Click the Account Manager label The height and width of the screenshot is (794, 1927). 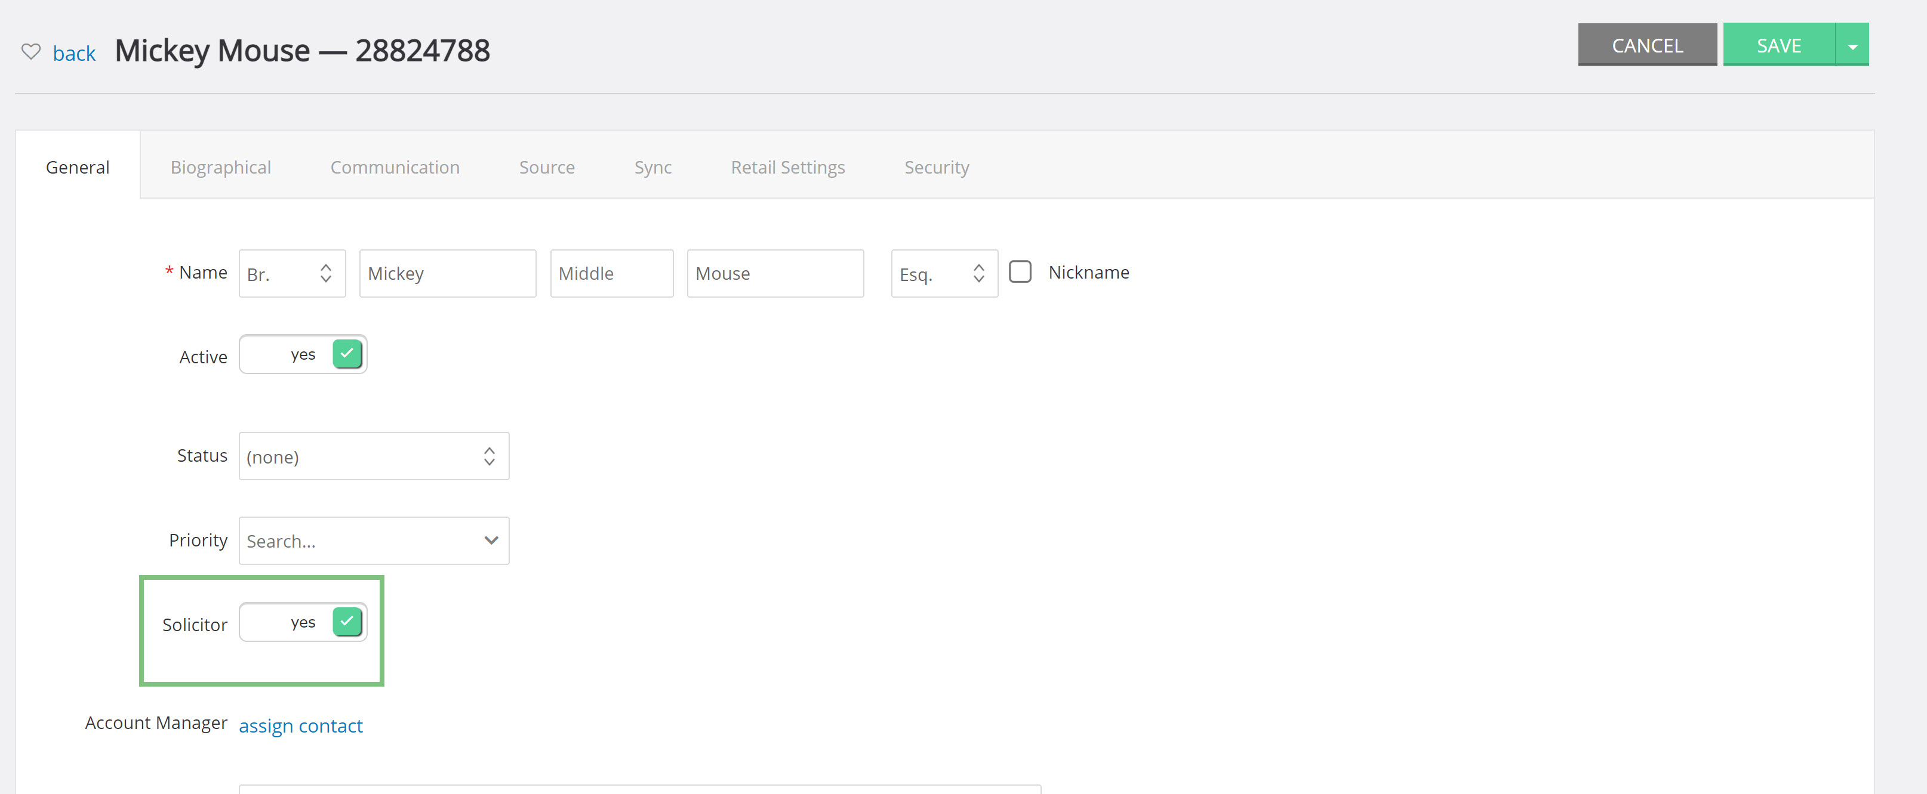coord(156,723)
